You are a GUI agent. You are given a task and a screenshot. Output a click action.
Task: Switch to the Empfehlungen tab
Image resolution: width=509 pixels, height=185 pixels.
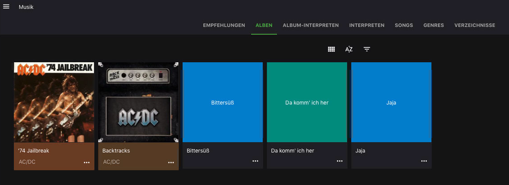(x=224, y=25)
